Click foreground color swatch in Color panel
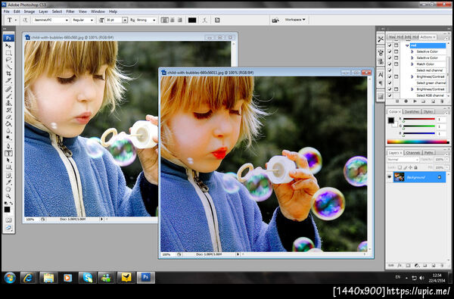This screenshot has width=454, height=299. coord(391,120)
